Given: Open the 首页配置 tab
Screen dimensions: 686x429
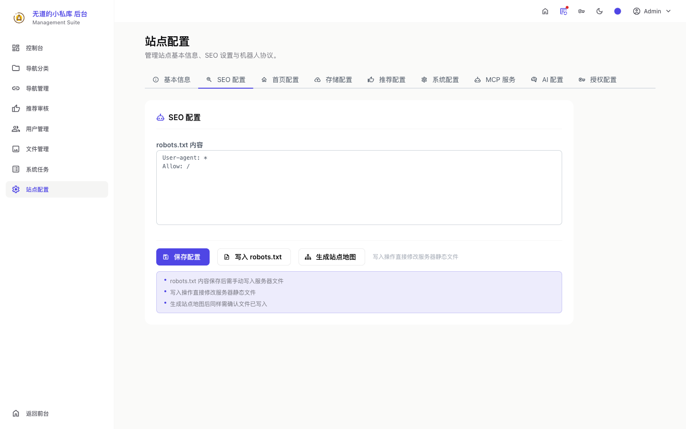Looking at the screenshot, I should coord(280,80).
